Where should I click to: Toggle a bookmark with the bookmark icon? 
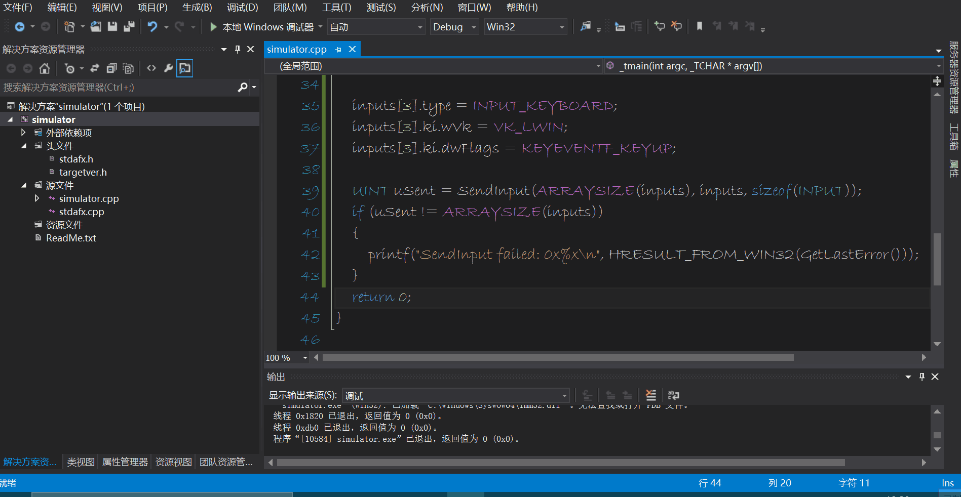pyautogui.click(x=699, y=26)
